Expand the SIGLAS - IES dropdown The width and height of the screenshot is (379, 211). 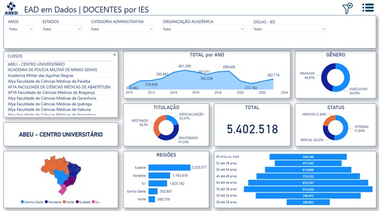click(290, 29)
